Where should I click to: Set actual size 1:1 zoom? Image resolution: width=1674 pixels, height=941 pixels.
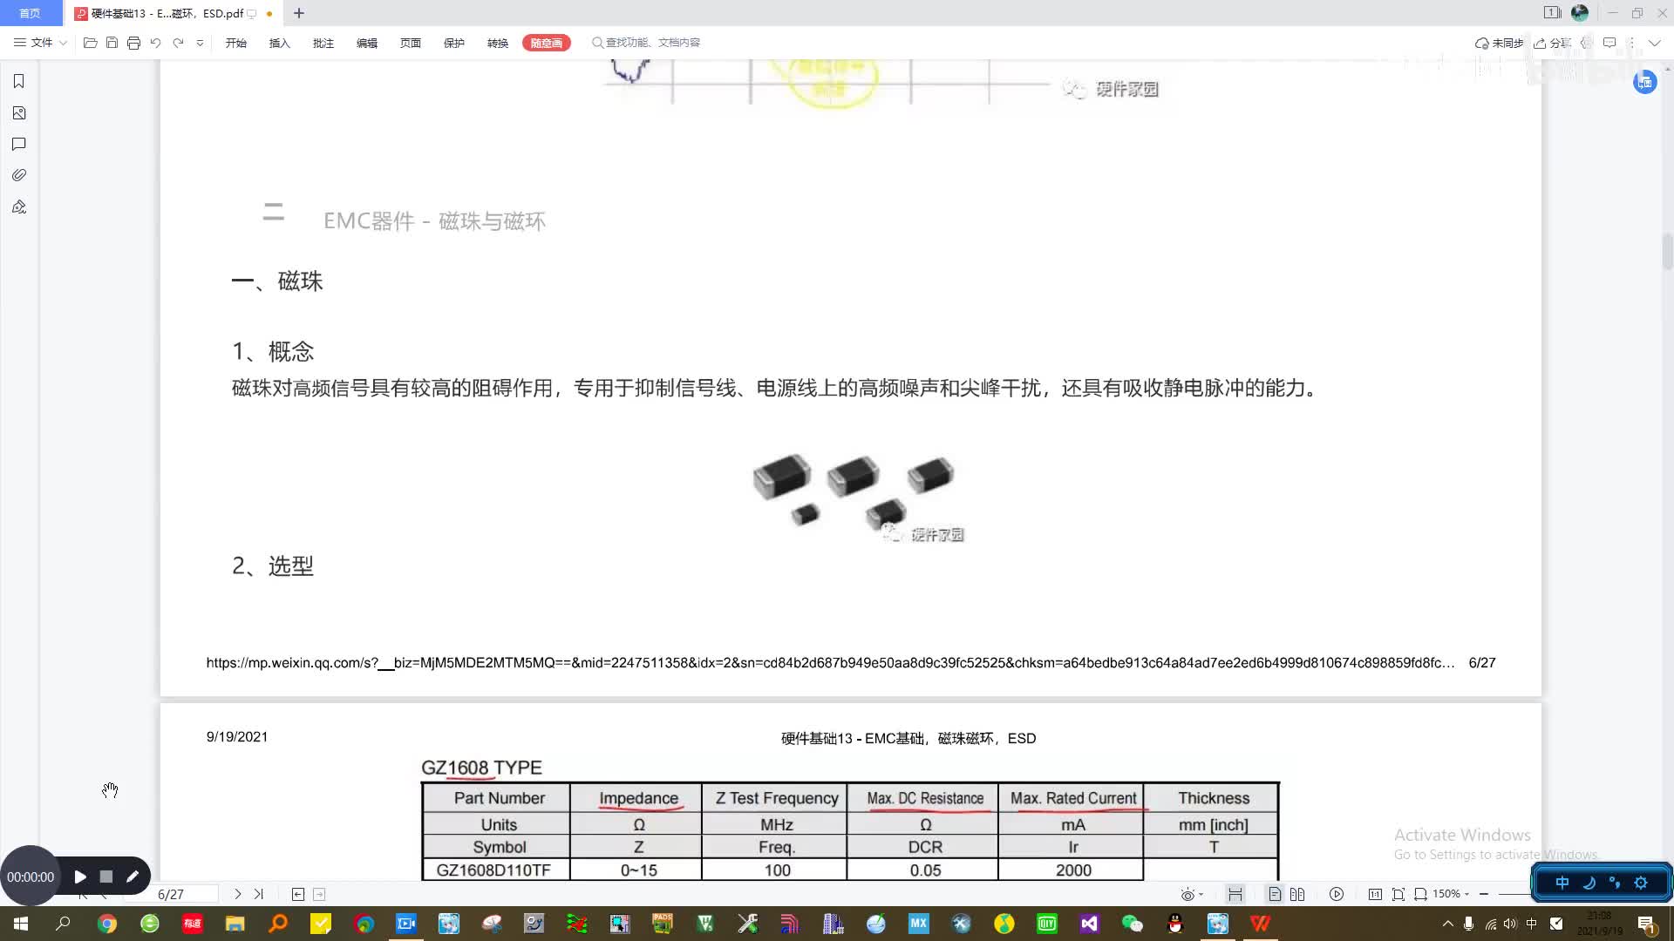[x=1375, y=894]
